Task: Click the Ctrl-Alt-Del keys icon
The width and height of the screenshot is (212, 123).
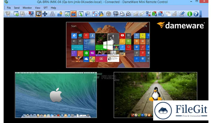Action: [x=52, y=14]
